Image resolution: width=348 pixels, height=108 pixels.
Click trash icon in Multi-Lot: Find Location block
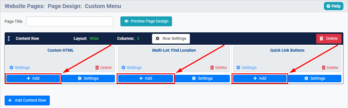212,68
